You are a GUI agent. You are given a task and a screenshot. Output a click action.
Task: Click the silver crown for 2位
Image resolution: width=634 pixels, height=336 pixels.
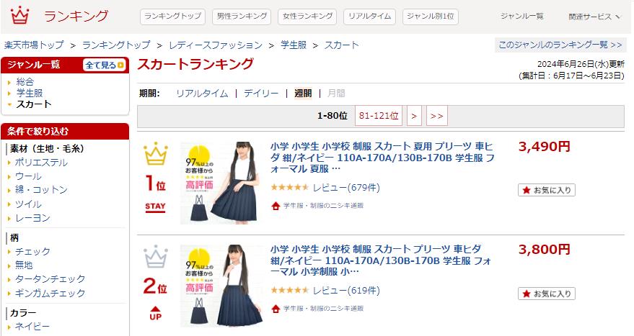tap(156, 257)
